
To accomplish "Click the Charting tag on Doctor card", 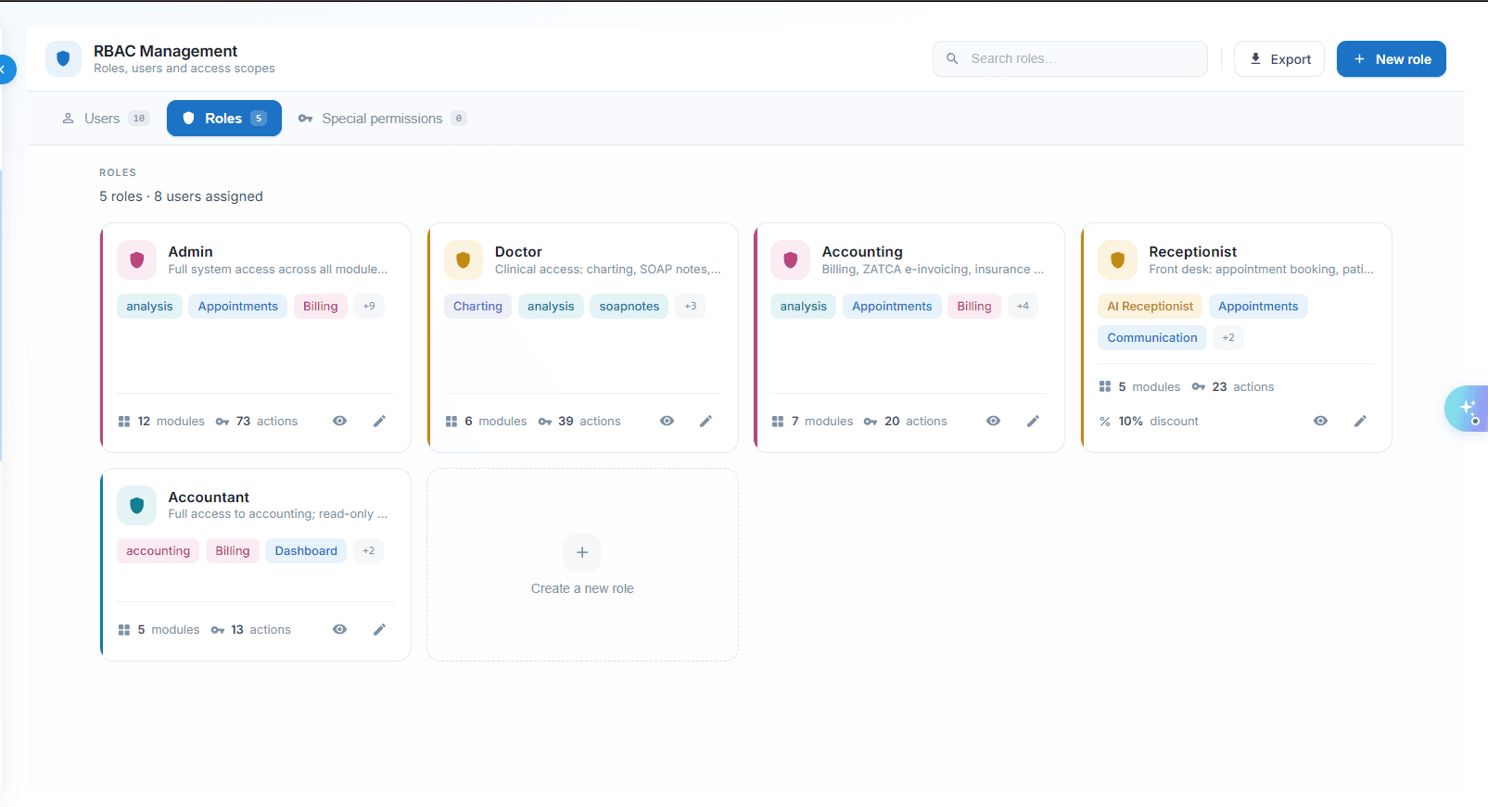I will (477, 306).
